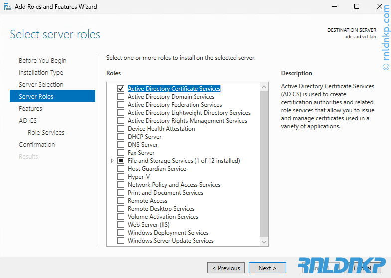Check the Hyper-V role checkbox
391x278 pixels.
(120, 177)
